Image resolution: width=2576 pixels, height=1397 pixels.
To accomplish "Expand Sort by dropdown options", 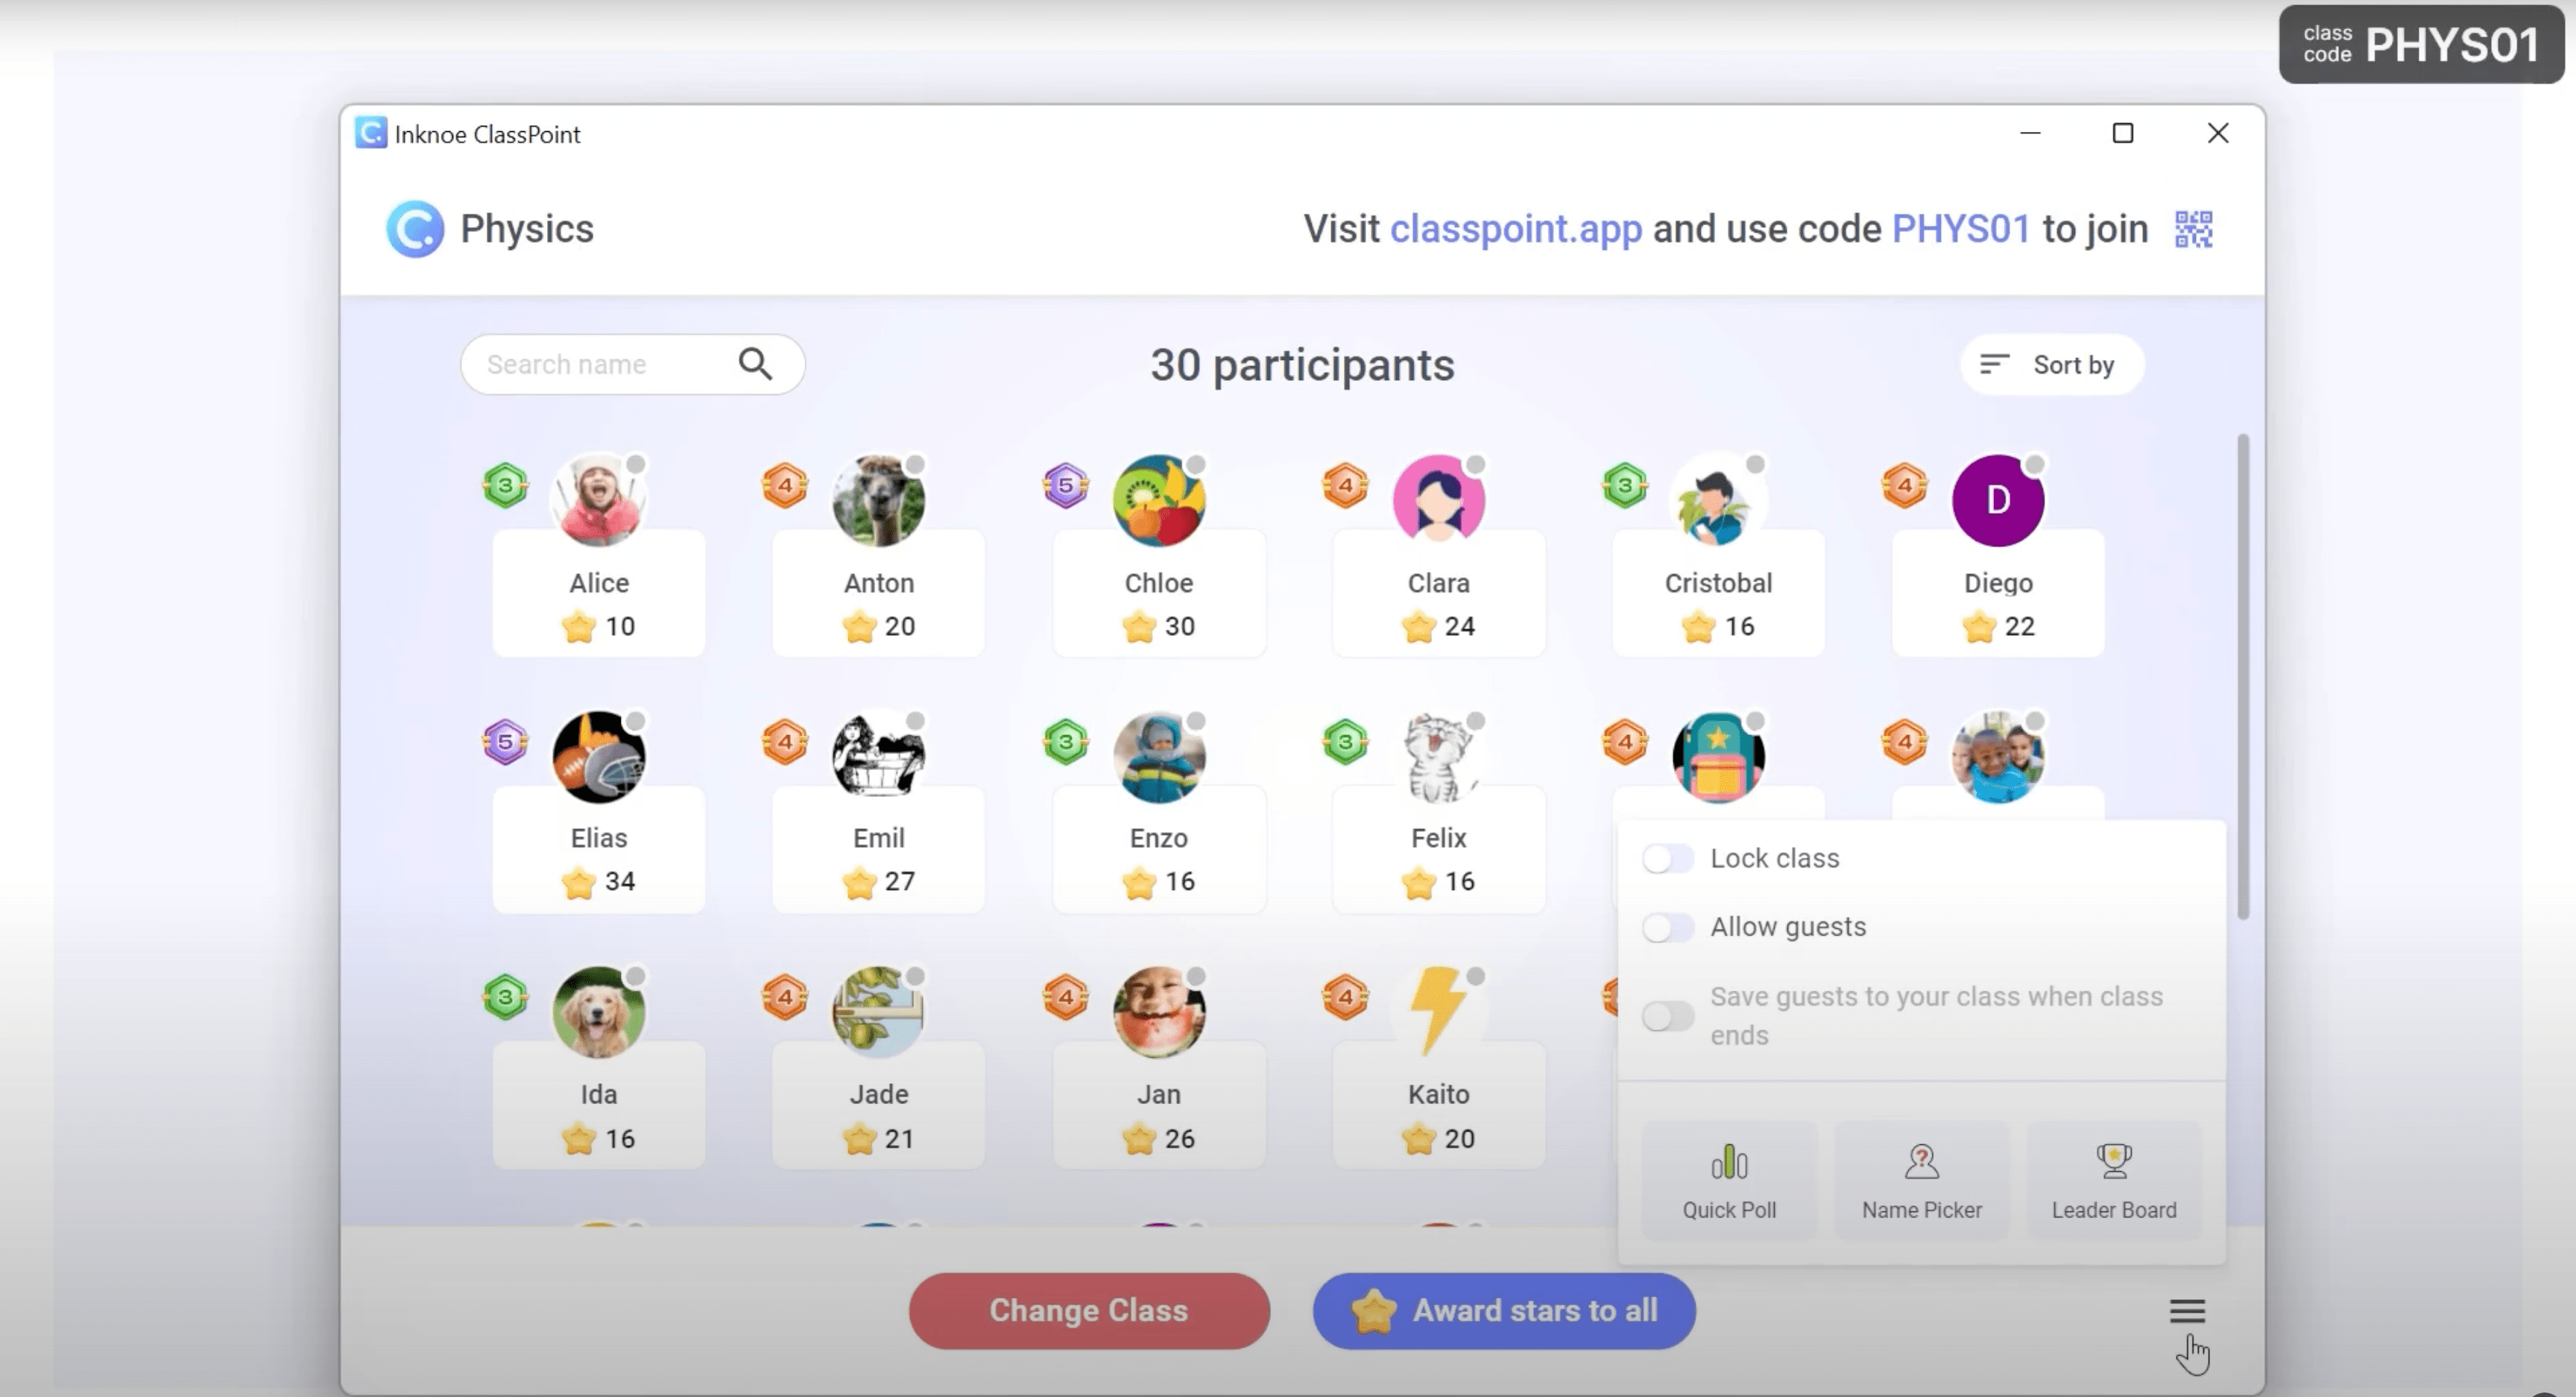I will (x=2050, y=363).
